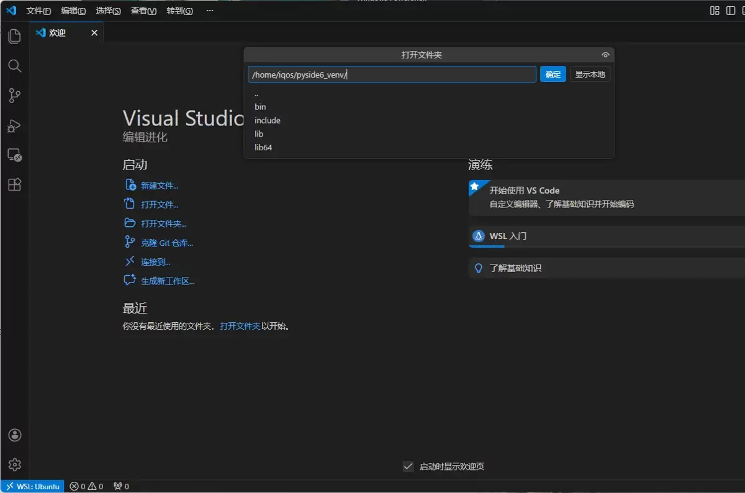Click the 确定 button in folder dialog
This screenshot has height=493, width=745.
point(553,75)
